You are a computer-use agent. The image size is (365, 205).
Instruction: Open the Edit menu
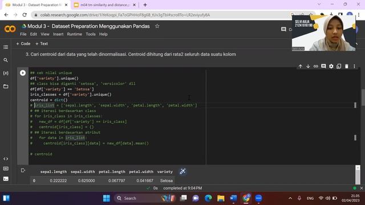point(34,34)
